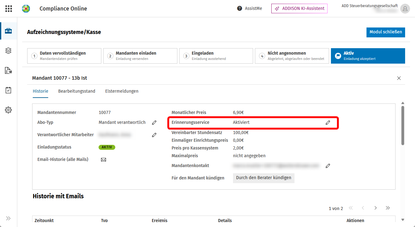The image size is (415, 227).
Task: Select step Mandanten einladen
Action: (140, 56)
